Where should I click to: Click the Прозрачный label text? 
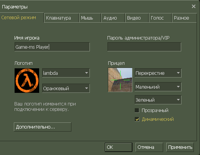[x=155, y=110]
